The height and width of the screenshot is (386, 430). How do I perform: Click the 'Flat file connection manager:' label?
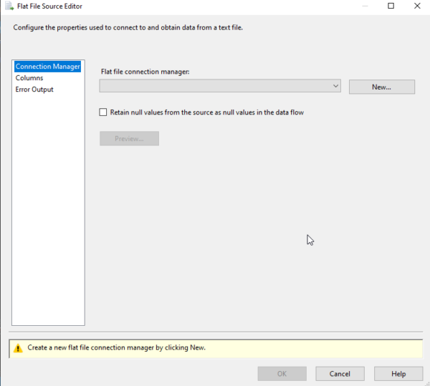coord(145,72)
